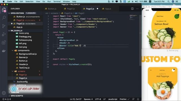This screenshot has height=101, width=181.
Task: Open the Go menu
Action: [x=44, y=1]
